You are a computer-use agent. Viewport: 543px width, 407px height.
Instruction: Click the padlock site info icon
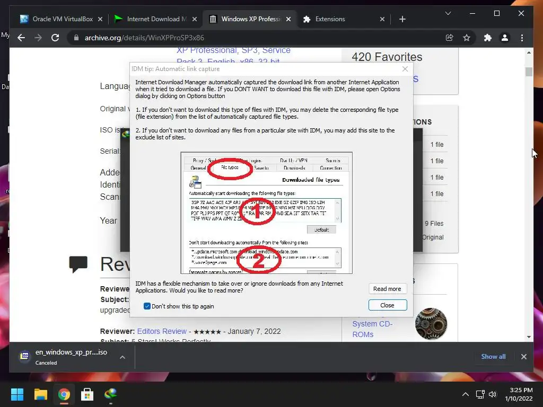click(x=76, y=38)
